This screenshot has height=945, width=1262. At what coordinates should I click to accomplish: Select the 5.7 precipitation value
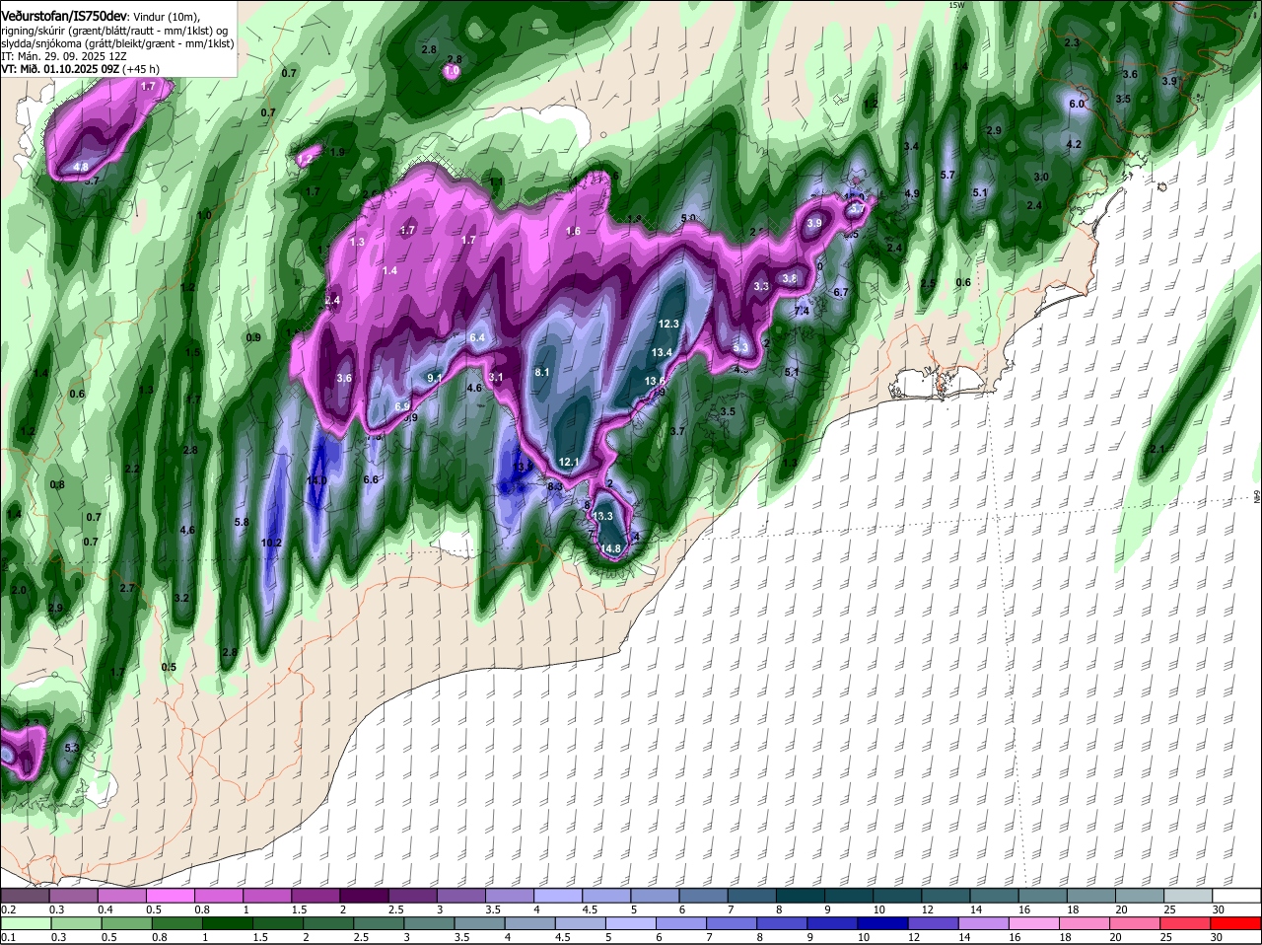tap(947, 175)
